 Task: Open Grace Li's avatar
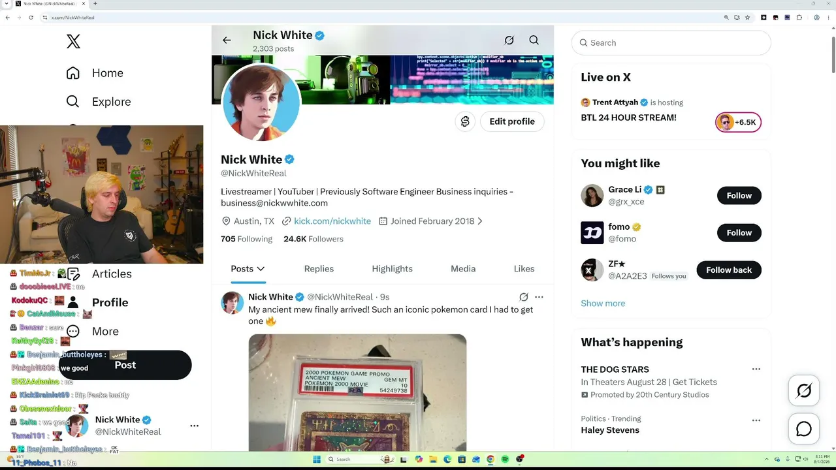pyautogui.click(x=592, y=196)
